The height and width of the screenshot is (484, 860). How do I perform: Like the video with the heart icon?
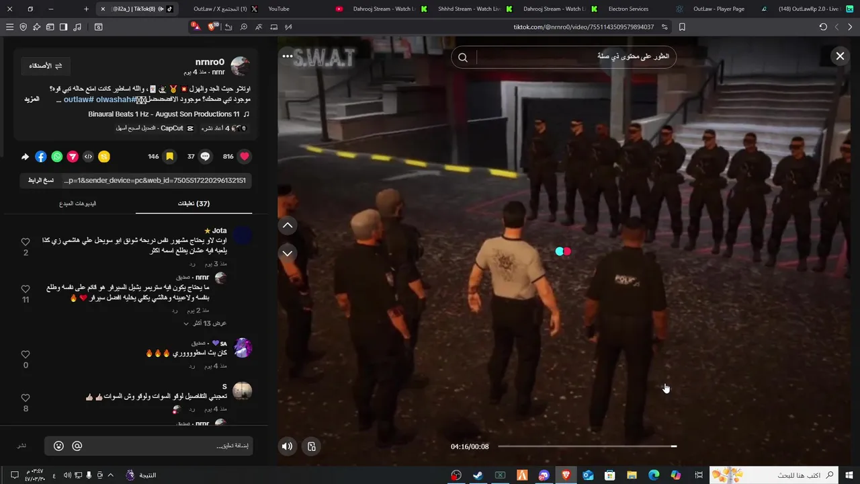coord(245,157)
